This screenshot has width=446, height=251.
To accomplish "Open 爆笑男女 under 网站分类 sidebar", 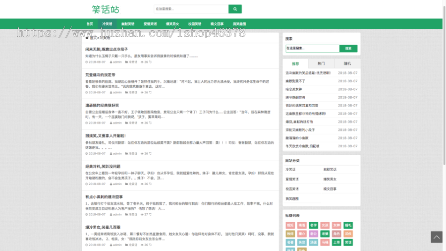I will click(330, 179).
